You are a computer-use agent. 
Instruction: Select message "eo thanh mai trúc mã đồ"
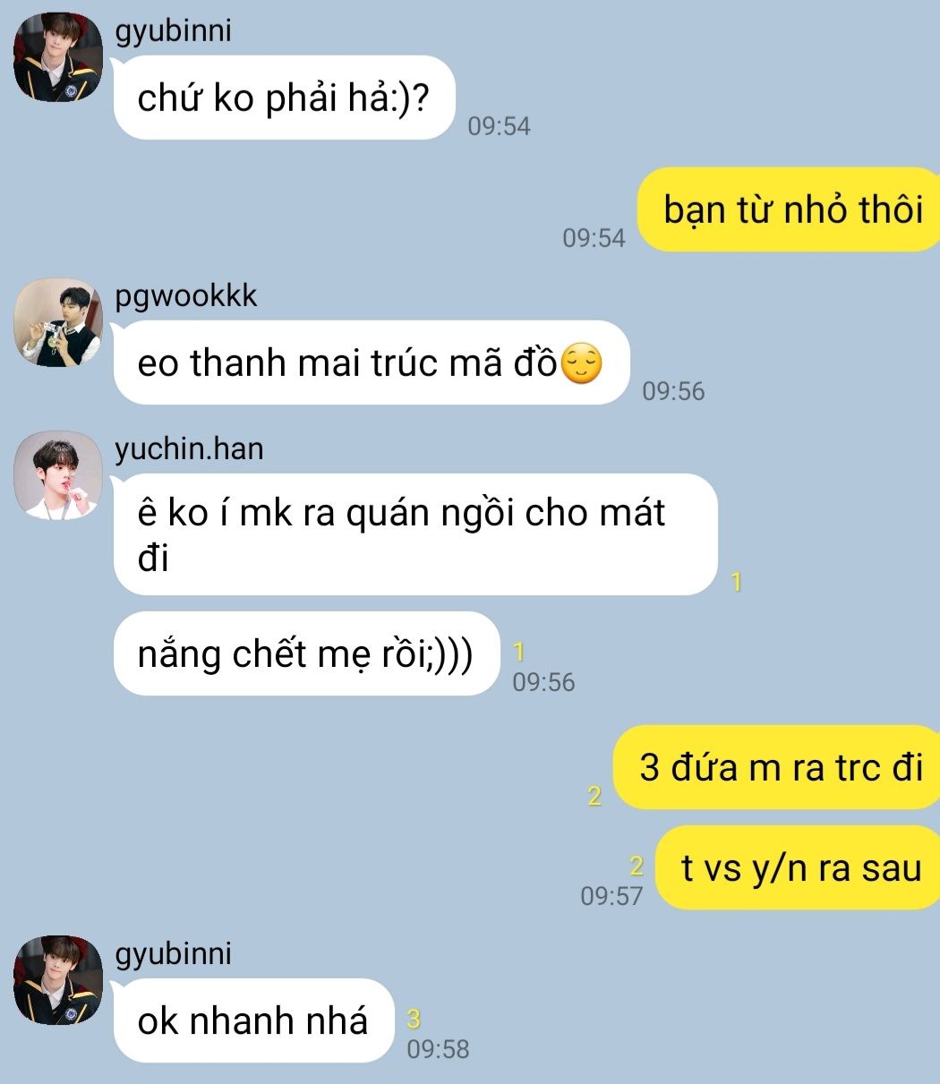point(372,363)
